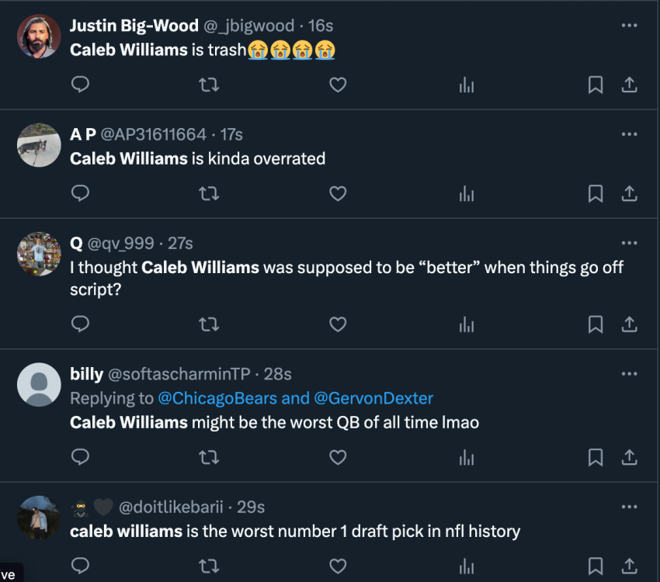
Task: Open more options for billy's tweet
Action: pyautogui.click(x=629, y=374)
